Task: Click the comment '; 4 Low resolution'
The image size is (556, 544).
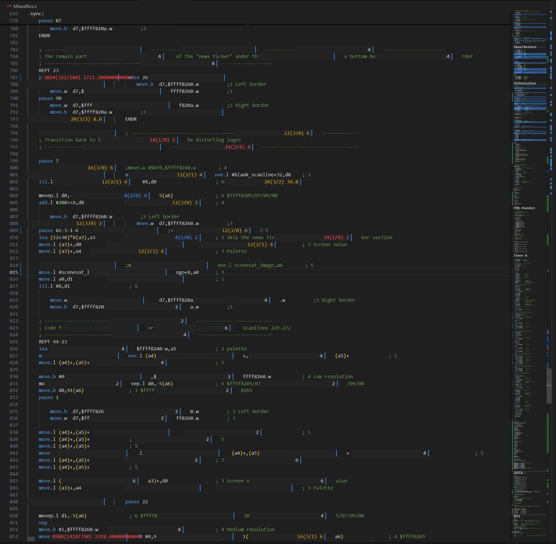Action: [x=328, y=377]
